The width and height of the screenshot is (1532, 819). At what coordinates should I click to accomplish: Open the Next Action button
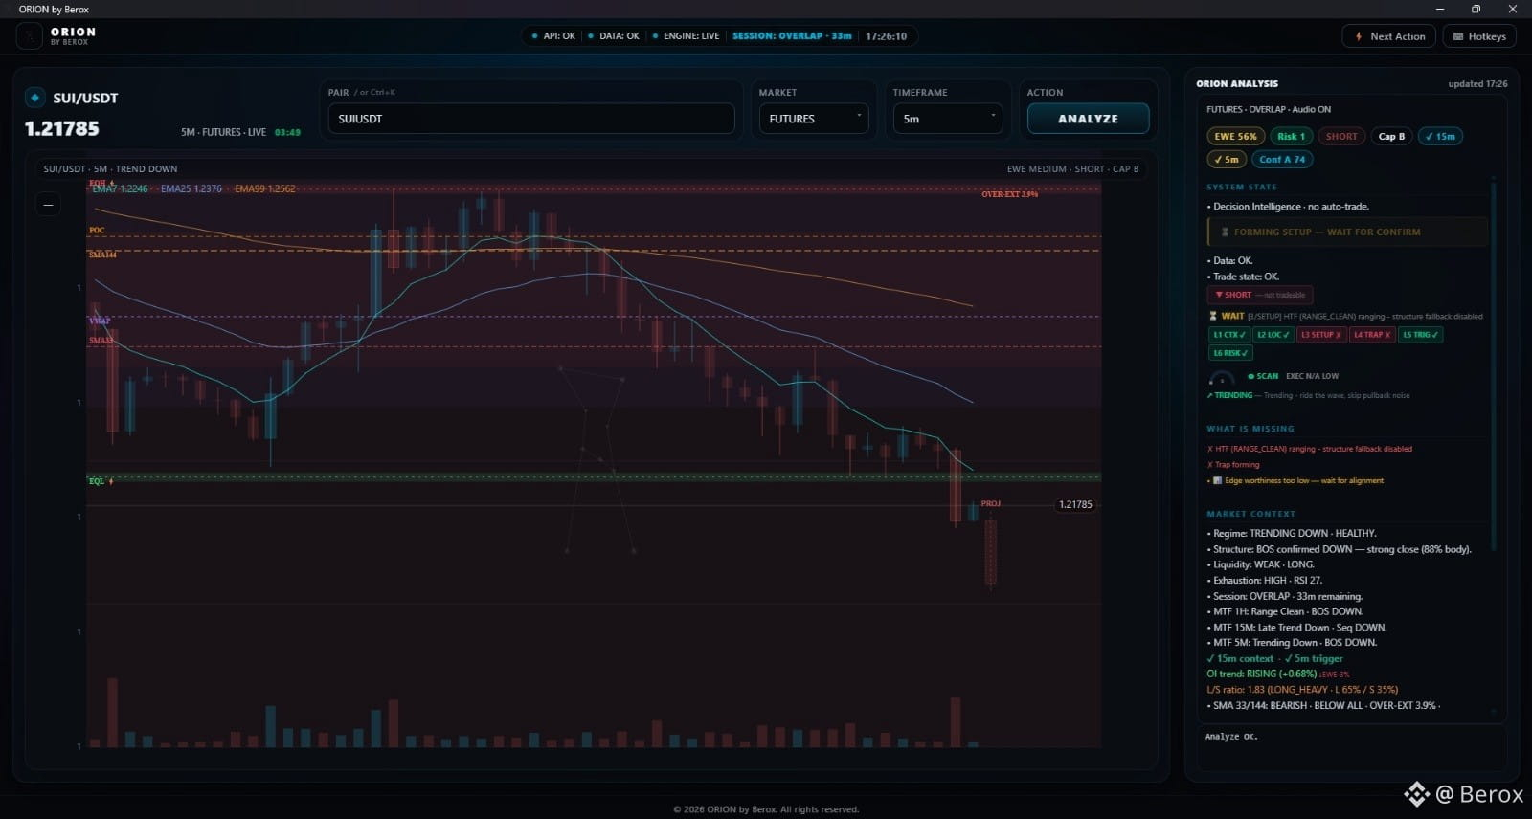point(1388,36)
